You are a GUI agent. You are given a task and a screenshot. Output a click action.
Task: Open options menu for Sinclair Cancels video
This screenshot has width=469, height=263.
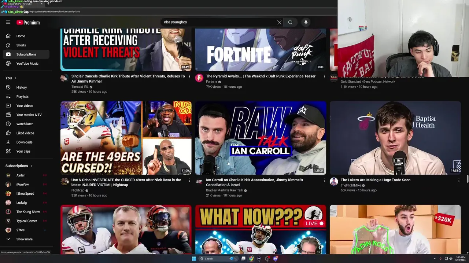tap(189, 77)
